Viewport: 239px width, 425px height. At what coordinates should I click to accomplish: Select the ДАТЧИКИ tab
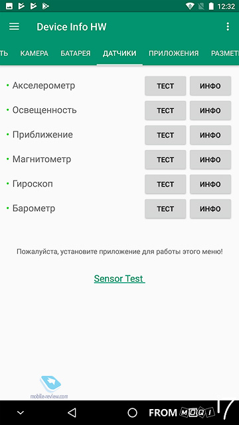click(119, 53)
